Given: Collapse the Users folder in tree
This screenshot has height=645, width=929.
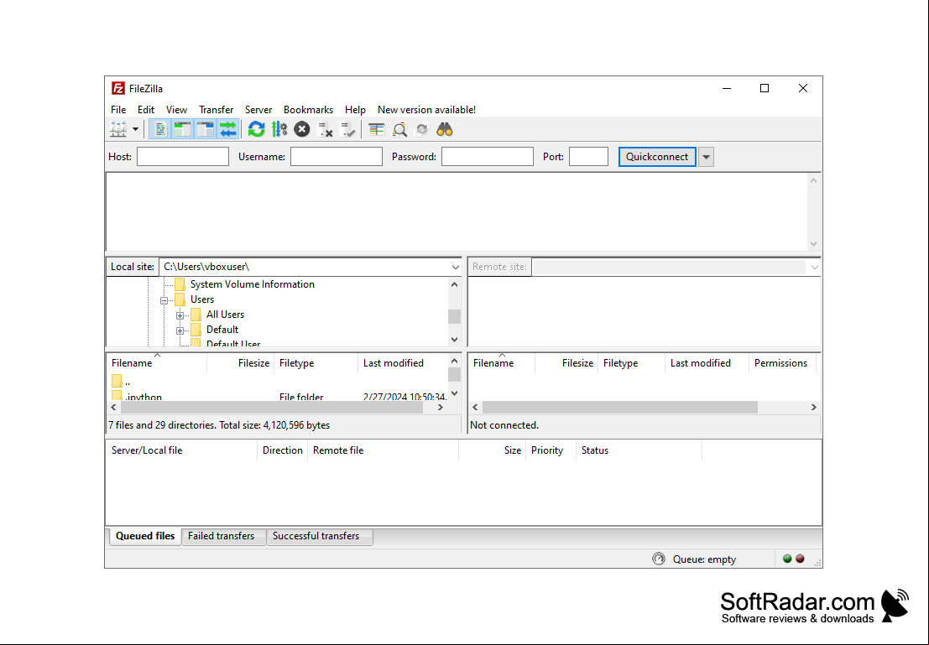Looking at the screenshot, I should (164, 300).
